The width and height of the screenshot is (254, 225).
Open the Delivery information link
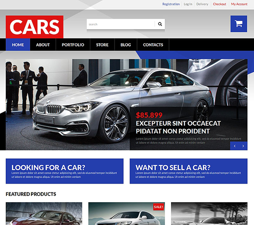tap(202, 4)
